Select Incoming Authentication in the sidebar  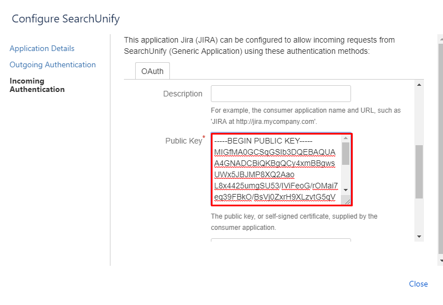(37, 85)
